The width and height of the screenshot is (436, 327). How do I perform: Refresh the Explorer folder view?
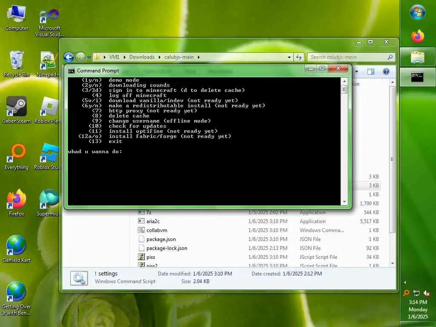[299, 57]
